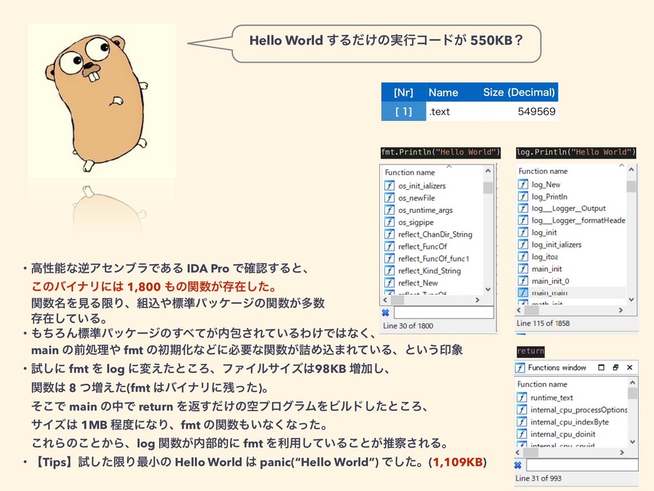The width and height of the screenshot is (654, 491).
Task: Click function icon beside log___Logger__Output
Action: (522, 208)
